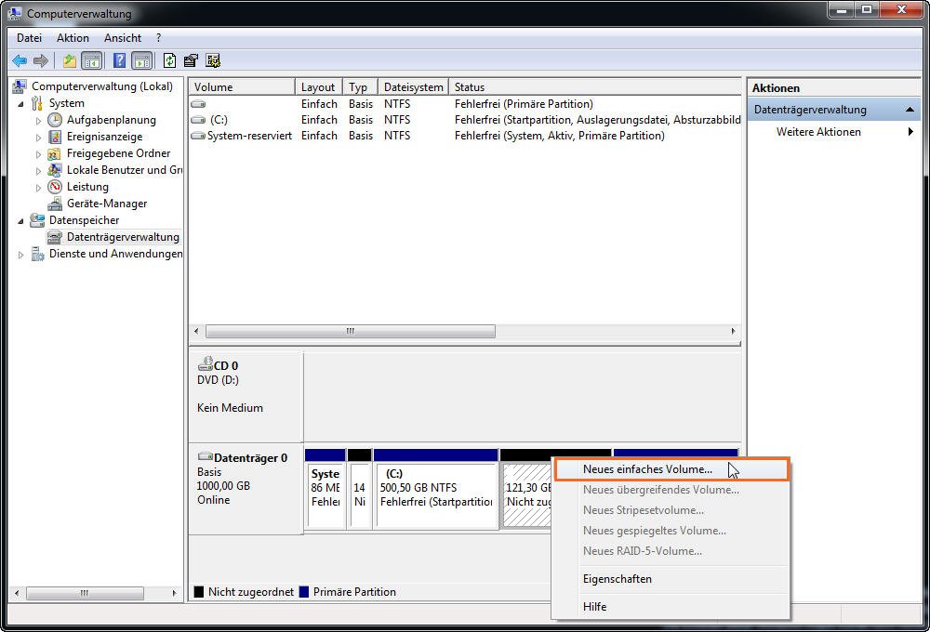Sort by the Layout column header
This screenshot has height=632, width=930.
click(x=319, y=87)
